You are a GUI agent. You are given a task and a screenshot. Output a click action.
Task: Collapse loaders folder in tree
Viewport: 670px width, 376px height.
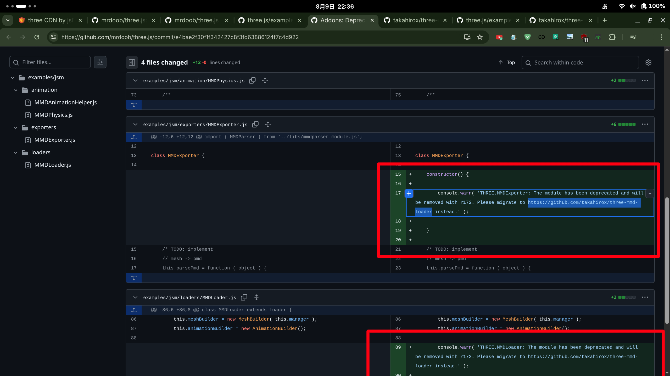point(16,153)
